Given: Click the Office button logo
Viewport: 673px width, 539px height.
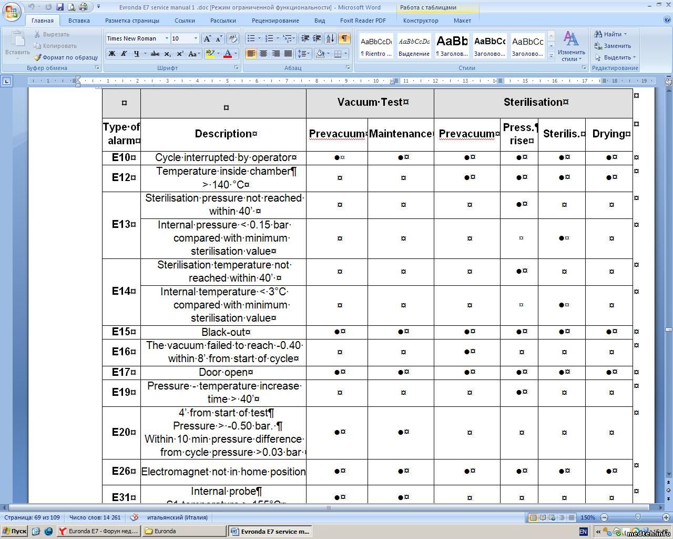Looking at the screenshot, I should [12, 12].
